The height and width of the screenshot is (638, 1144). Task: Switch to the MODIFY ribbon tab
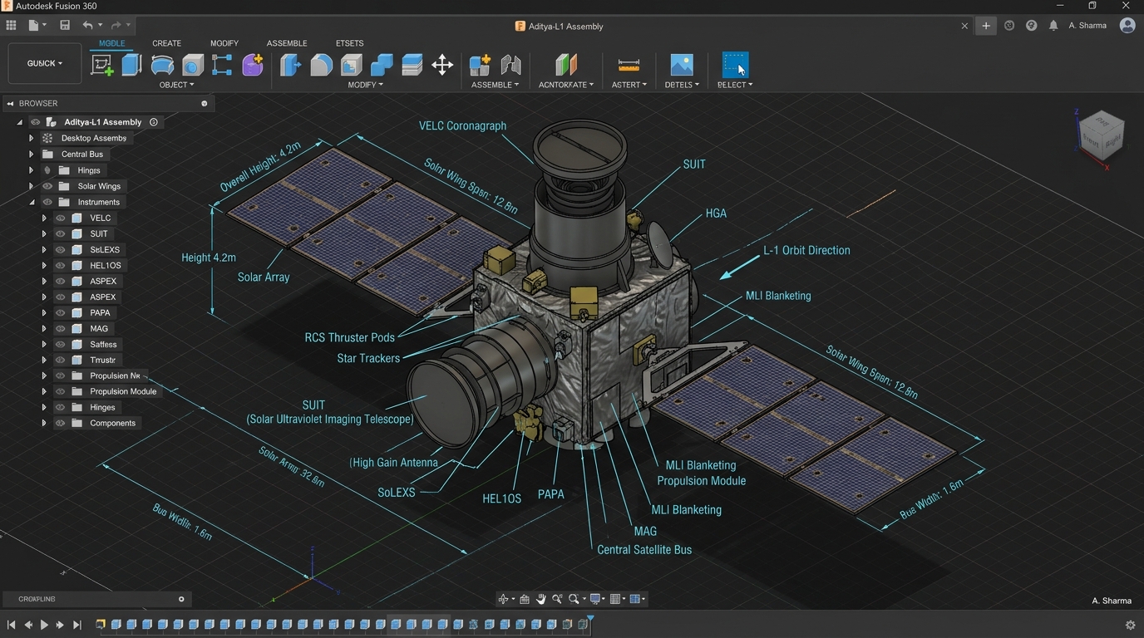(224, 43)
